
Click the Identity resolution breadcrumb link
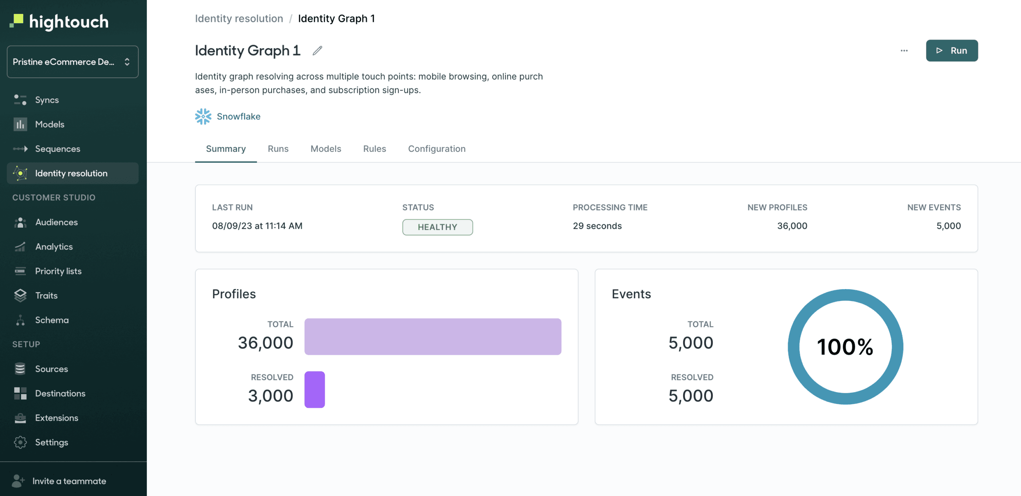(239, 18)
